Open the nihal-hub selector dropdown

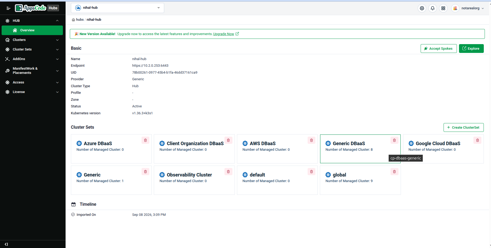tap(118, 8)
